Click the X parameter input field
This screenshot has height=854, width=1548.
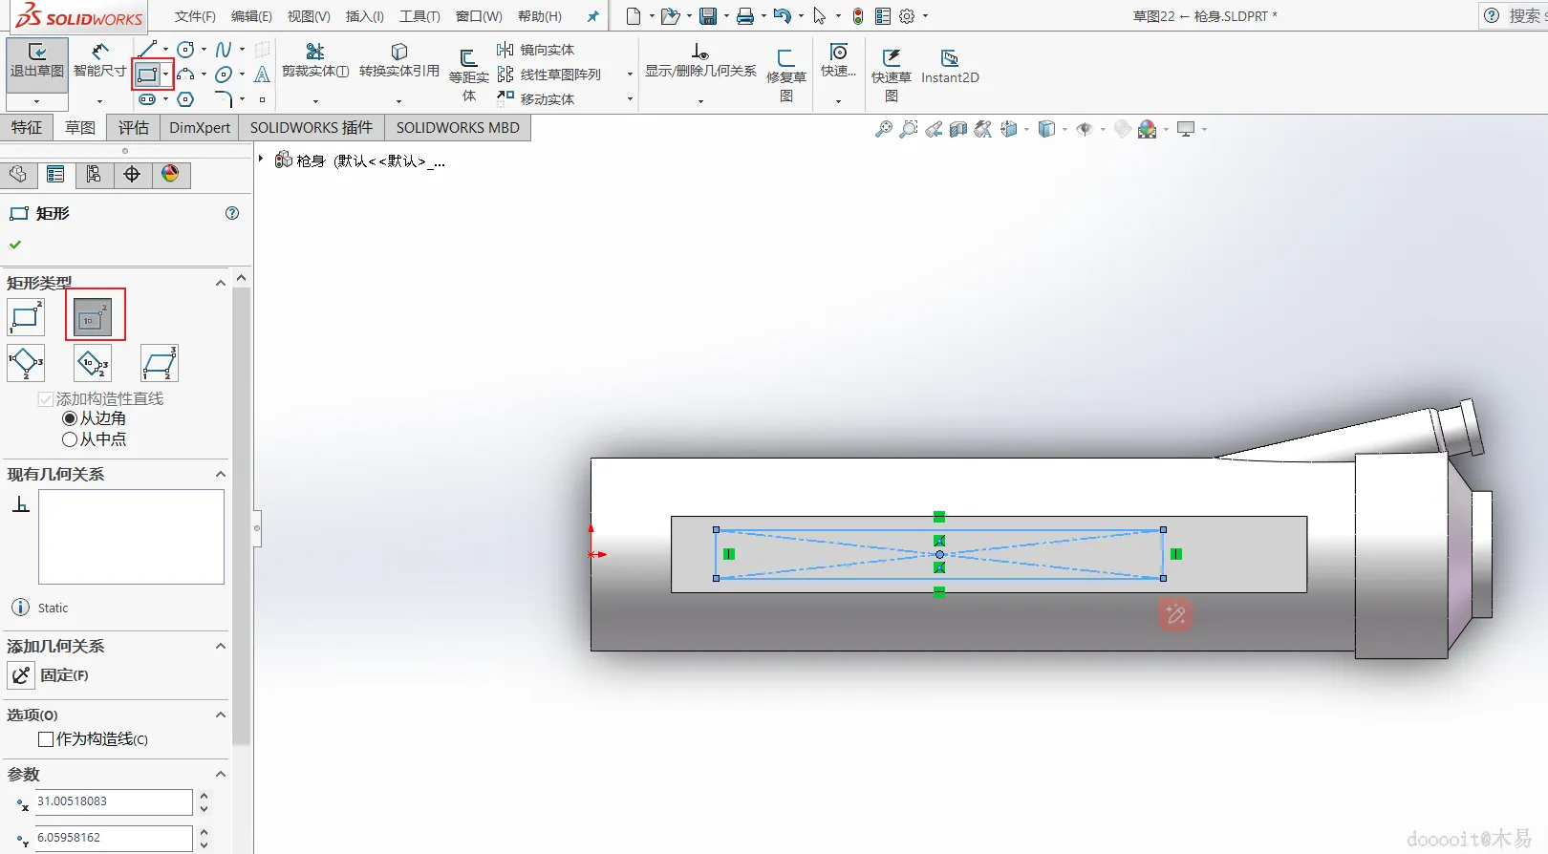114,802
